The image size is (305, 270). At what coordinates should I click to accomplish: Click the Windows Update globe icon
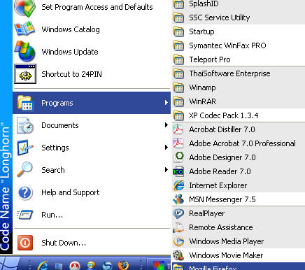click(x=24, y=52)
